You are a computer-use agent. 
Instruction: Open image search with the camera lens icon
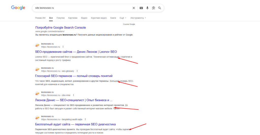coord(153,8)
